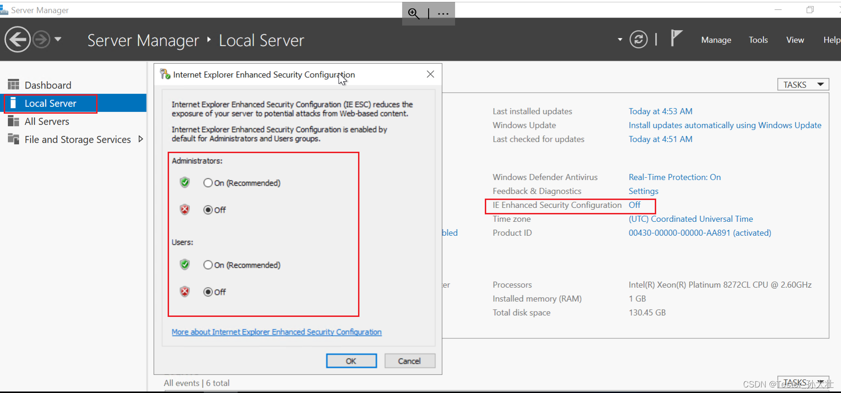
Task: Close the IE Enhanced Security Configuration dialog
Action: pyautogui.click(x=430, y=74)
